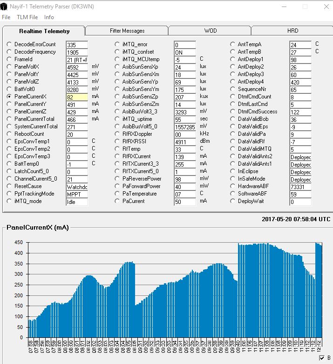Image resolution: width=333 pixels, height=364 pixels.
Task: Open the File menu
Action: (x=6, y=17)
